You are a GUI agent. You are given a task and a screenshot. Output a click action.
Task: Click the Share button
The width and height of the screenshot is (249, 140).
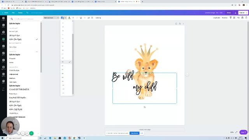coord(229,13)
